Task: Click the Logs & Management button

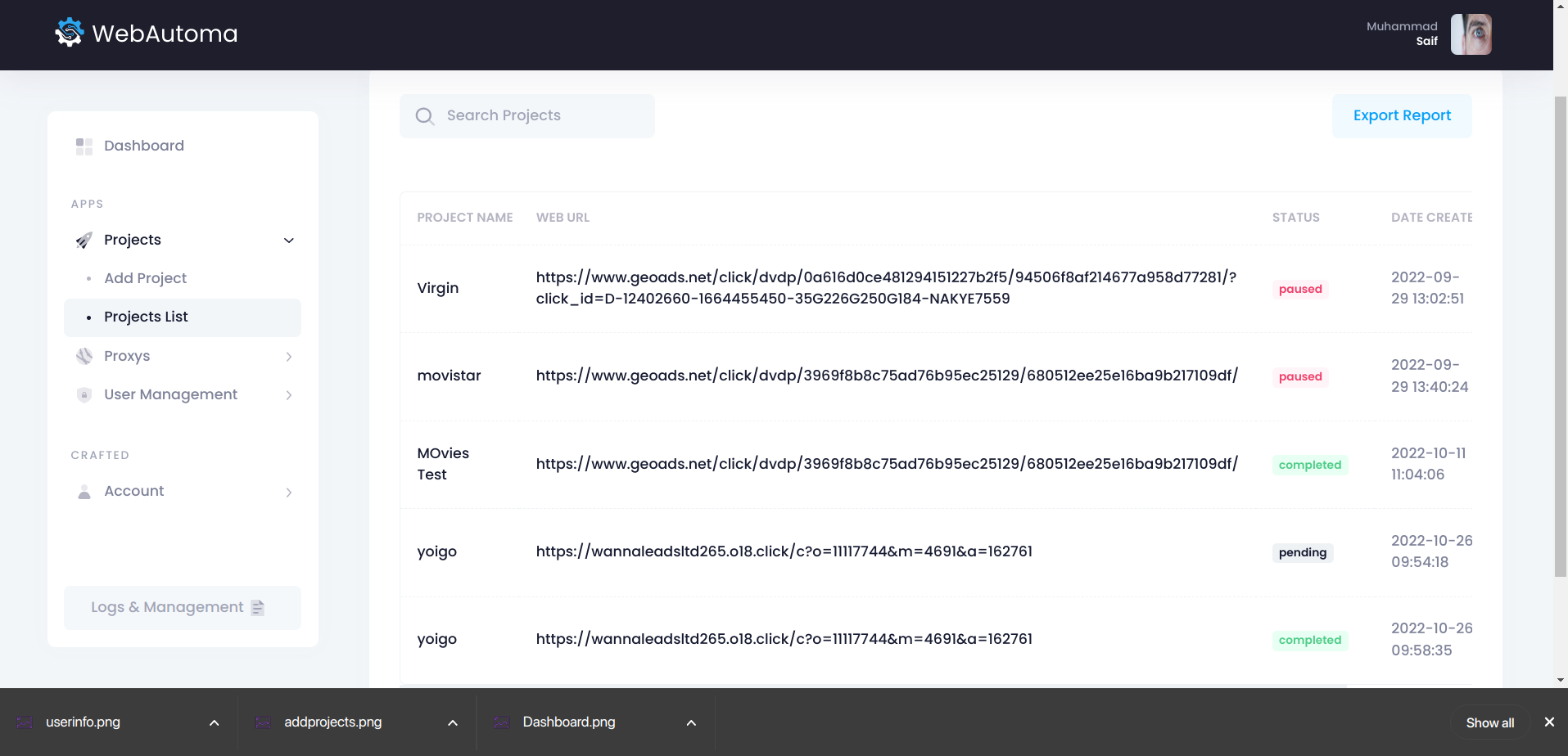Action: click(167, 607)
